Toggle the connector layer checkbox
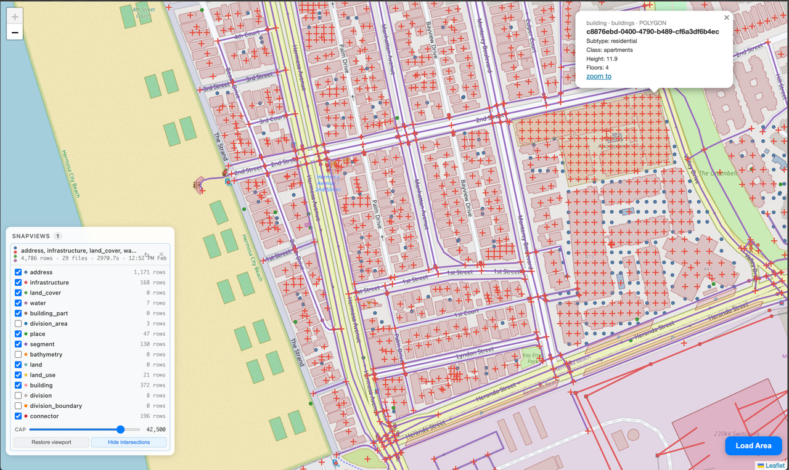This screenshot has width=789, height=470. [x=18, y=416]
